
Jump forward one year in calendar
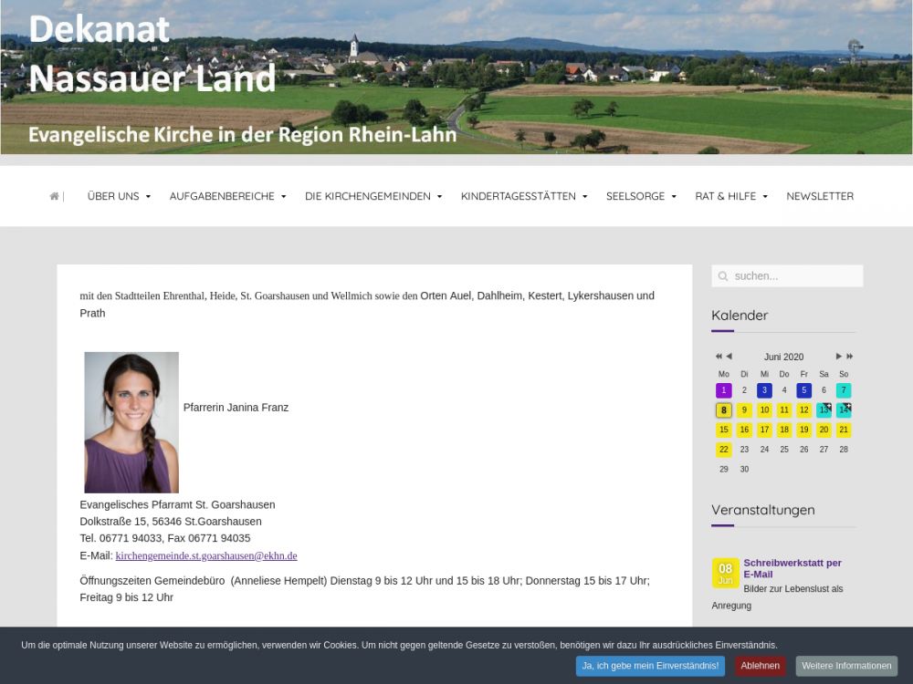[850, 357]
